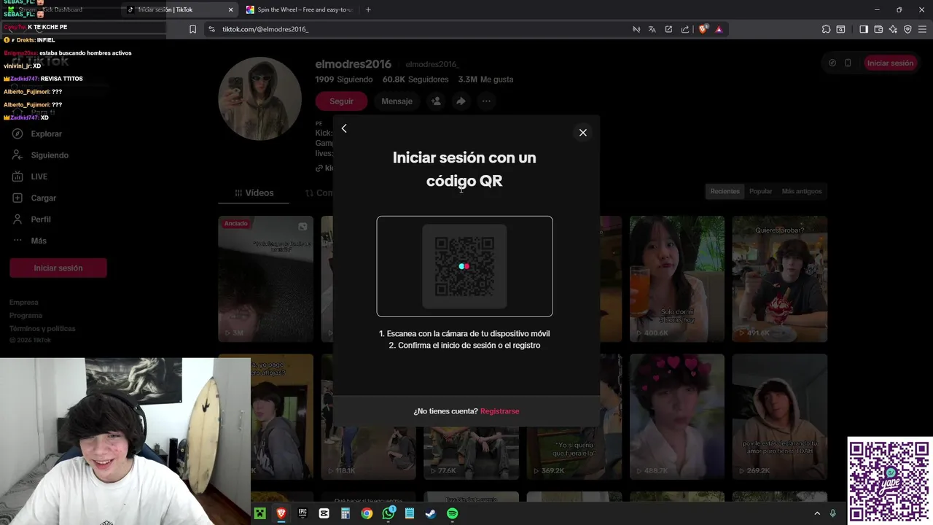Click the phone app icon near login
This screenshot has height=525, width=933.
point(848,63)
